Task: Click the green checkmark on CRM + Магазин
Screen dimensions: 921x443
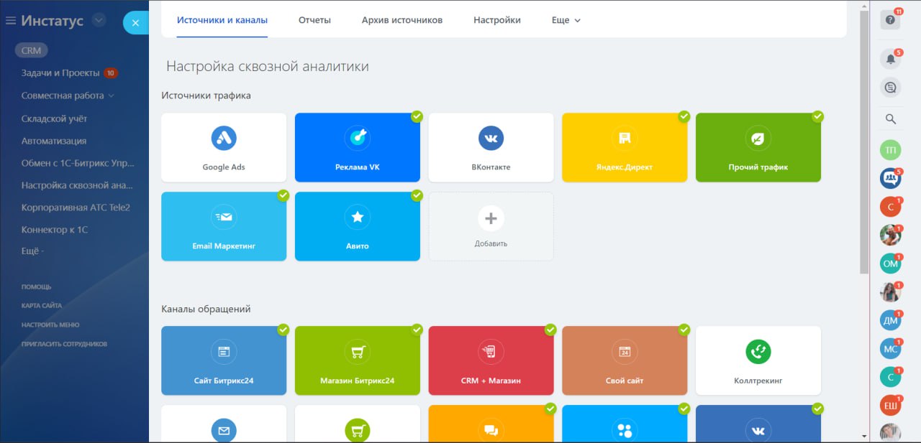Action: pyautogui.click(x=550, y=330)
